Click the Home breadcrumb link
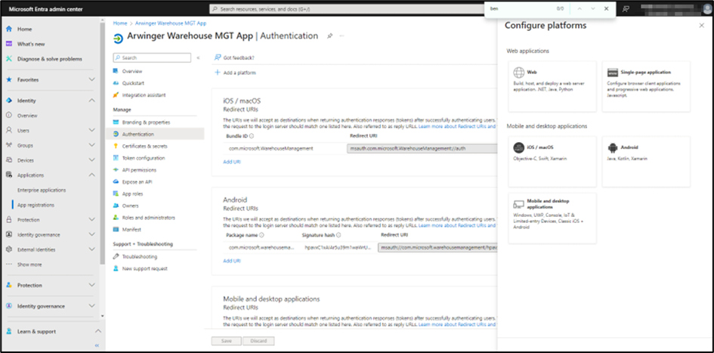 119,23
